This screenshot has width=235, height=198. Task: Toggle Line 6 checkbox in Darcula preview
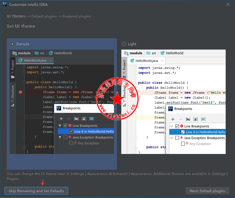tap(71, 132)
